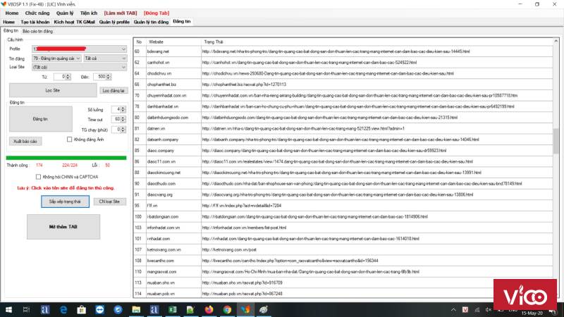Open the 'Tiện ích' menu

[88, 13]
